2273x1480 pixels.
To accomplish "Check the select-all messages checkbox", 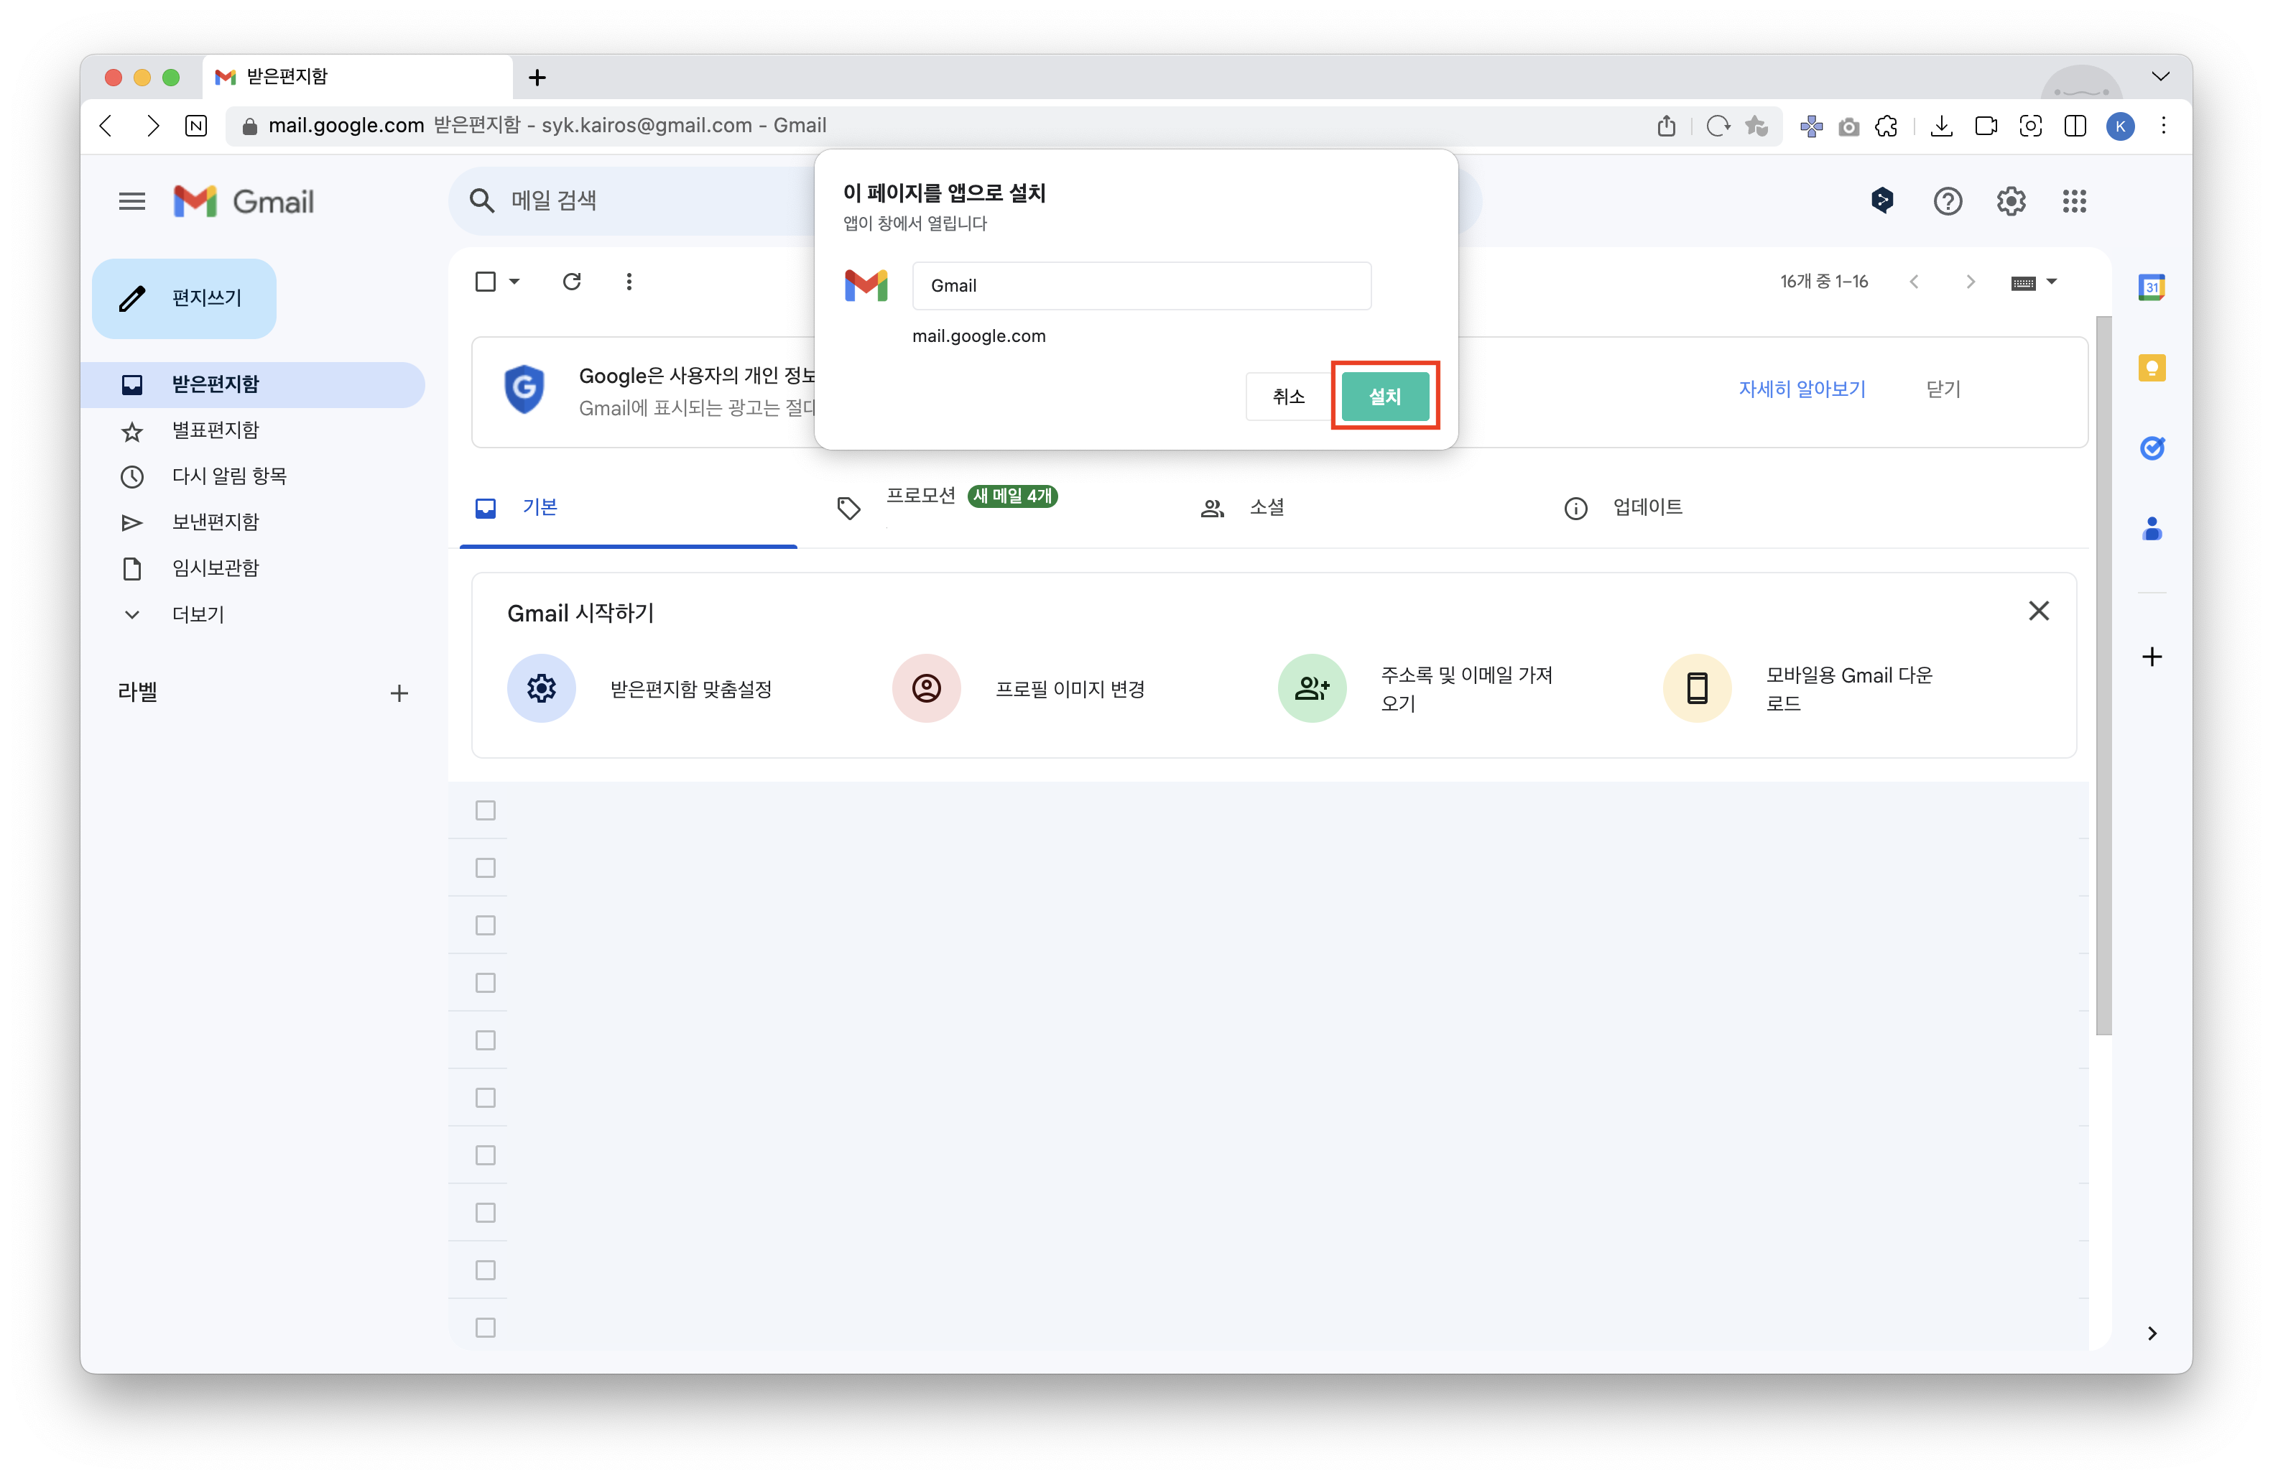I will pyautogui.click(x=485, y=282).
